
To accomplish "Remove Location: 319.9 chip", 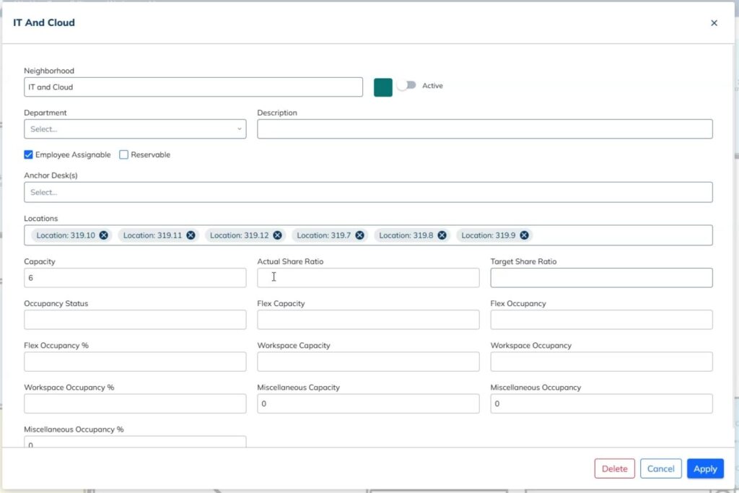I will click(524, 235).
